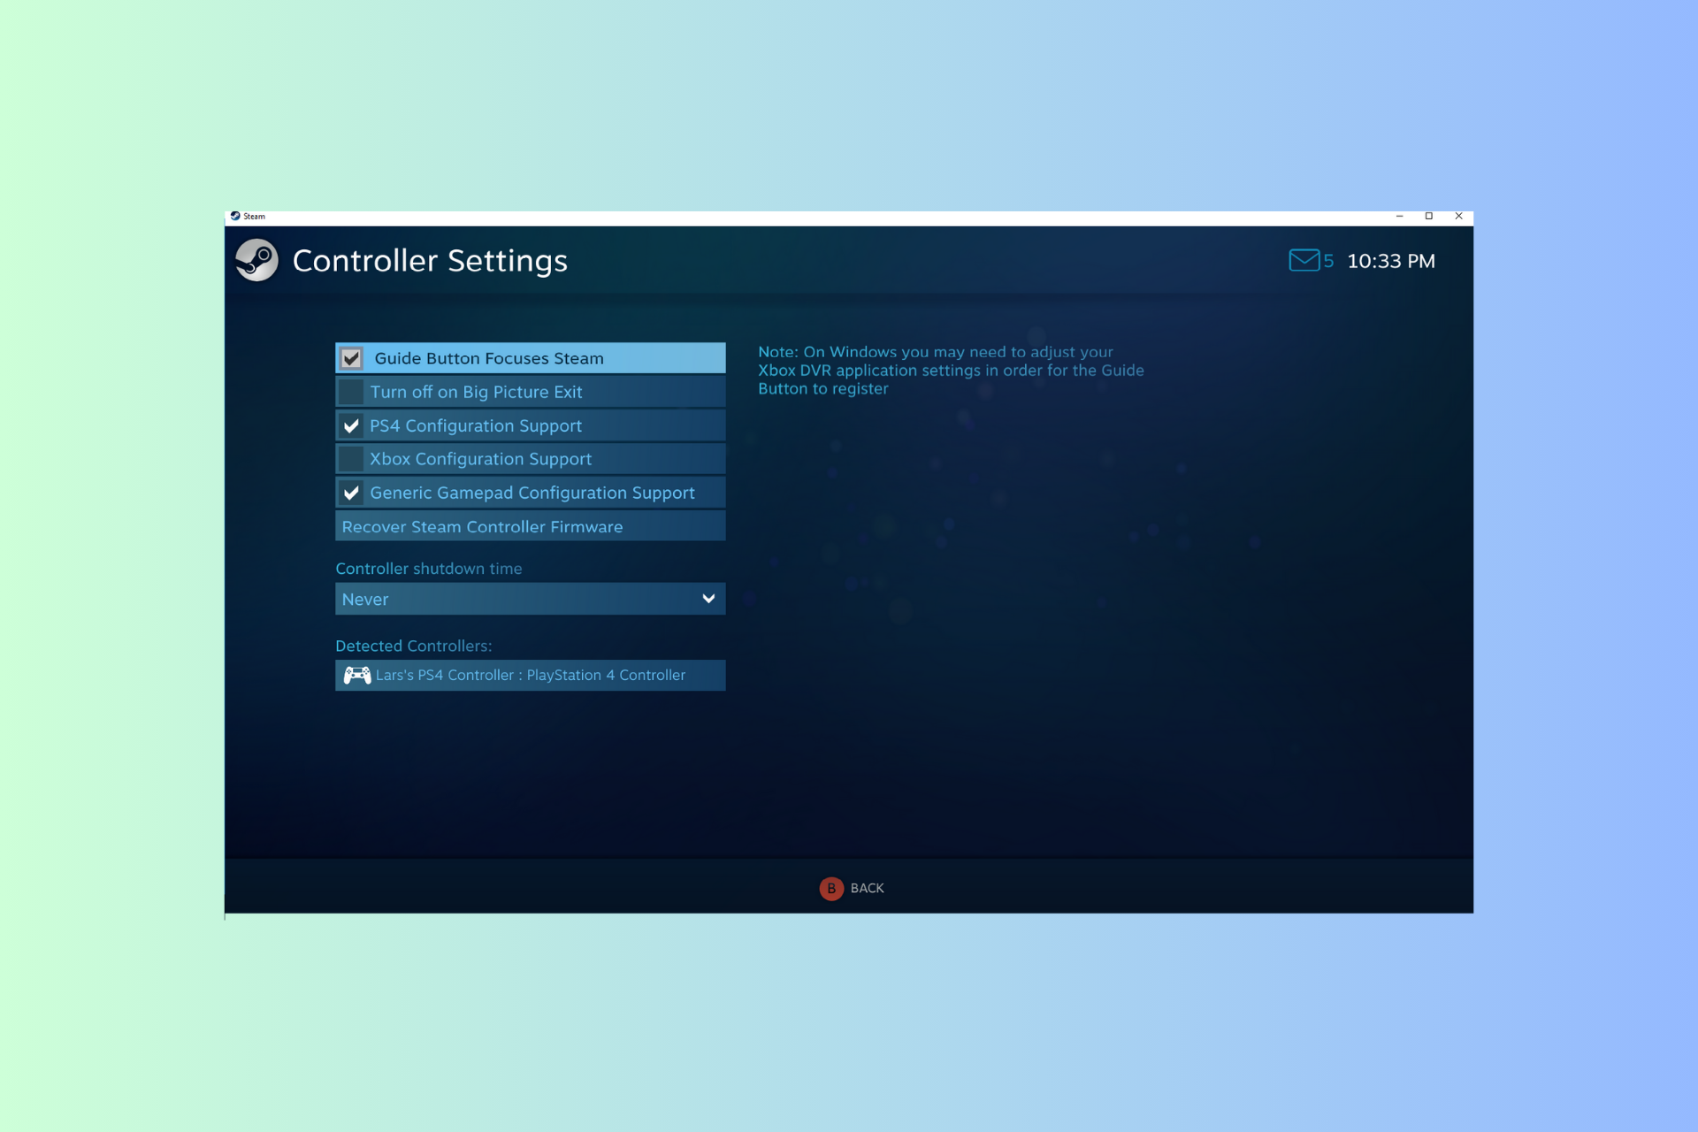The width and height of the screenshot is (1698, 1132).
Task: Click the Steam icon in the title bar
Action: click(235, 216)
